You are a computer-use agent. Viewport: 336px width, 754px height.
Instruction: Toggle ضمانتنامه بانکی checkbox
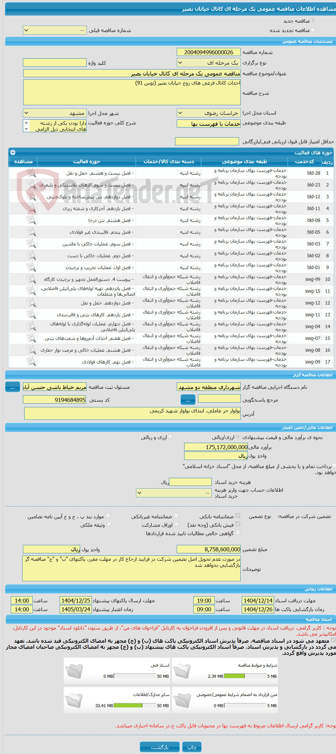238,516
